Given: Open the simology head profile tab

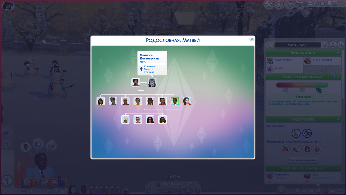Looking at the screenshot, I should 318,191.
